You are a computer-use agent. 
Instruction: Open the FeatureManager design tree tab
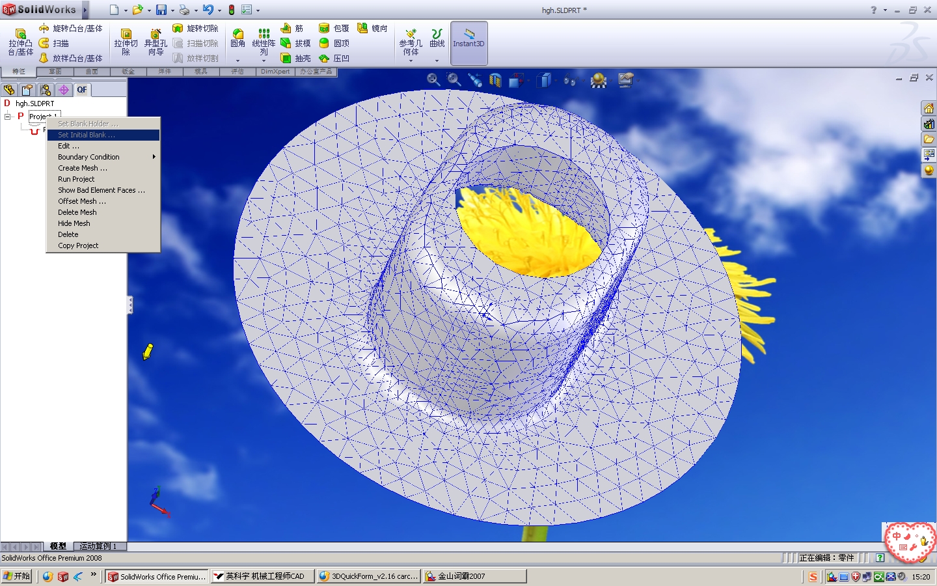pos(9,90)
